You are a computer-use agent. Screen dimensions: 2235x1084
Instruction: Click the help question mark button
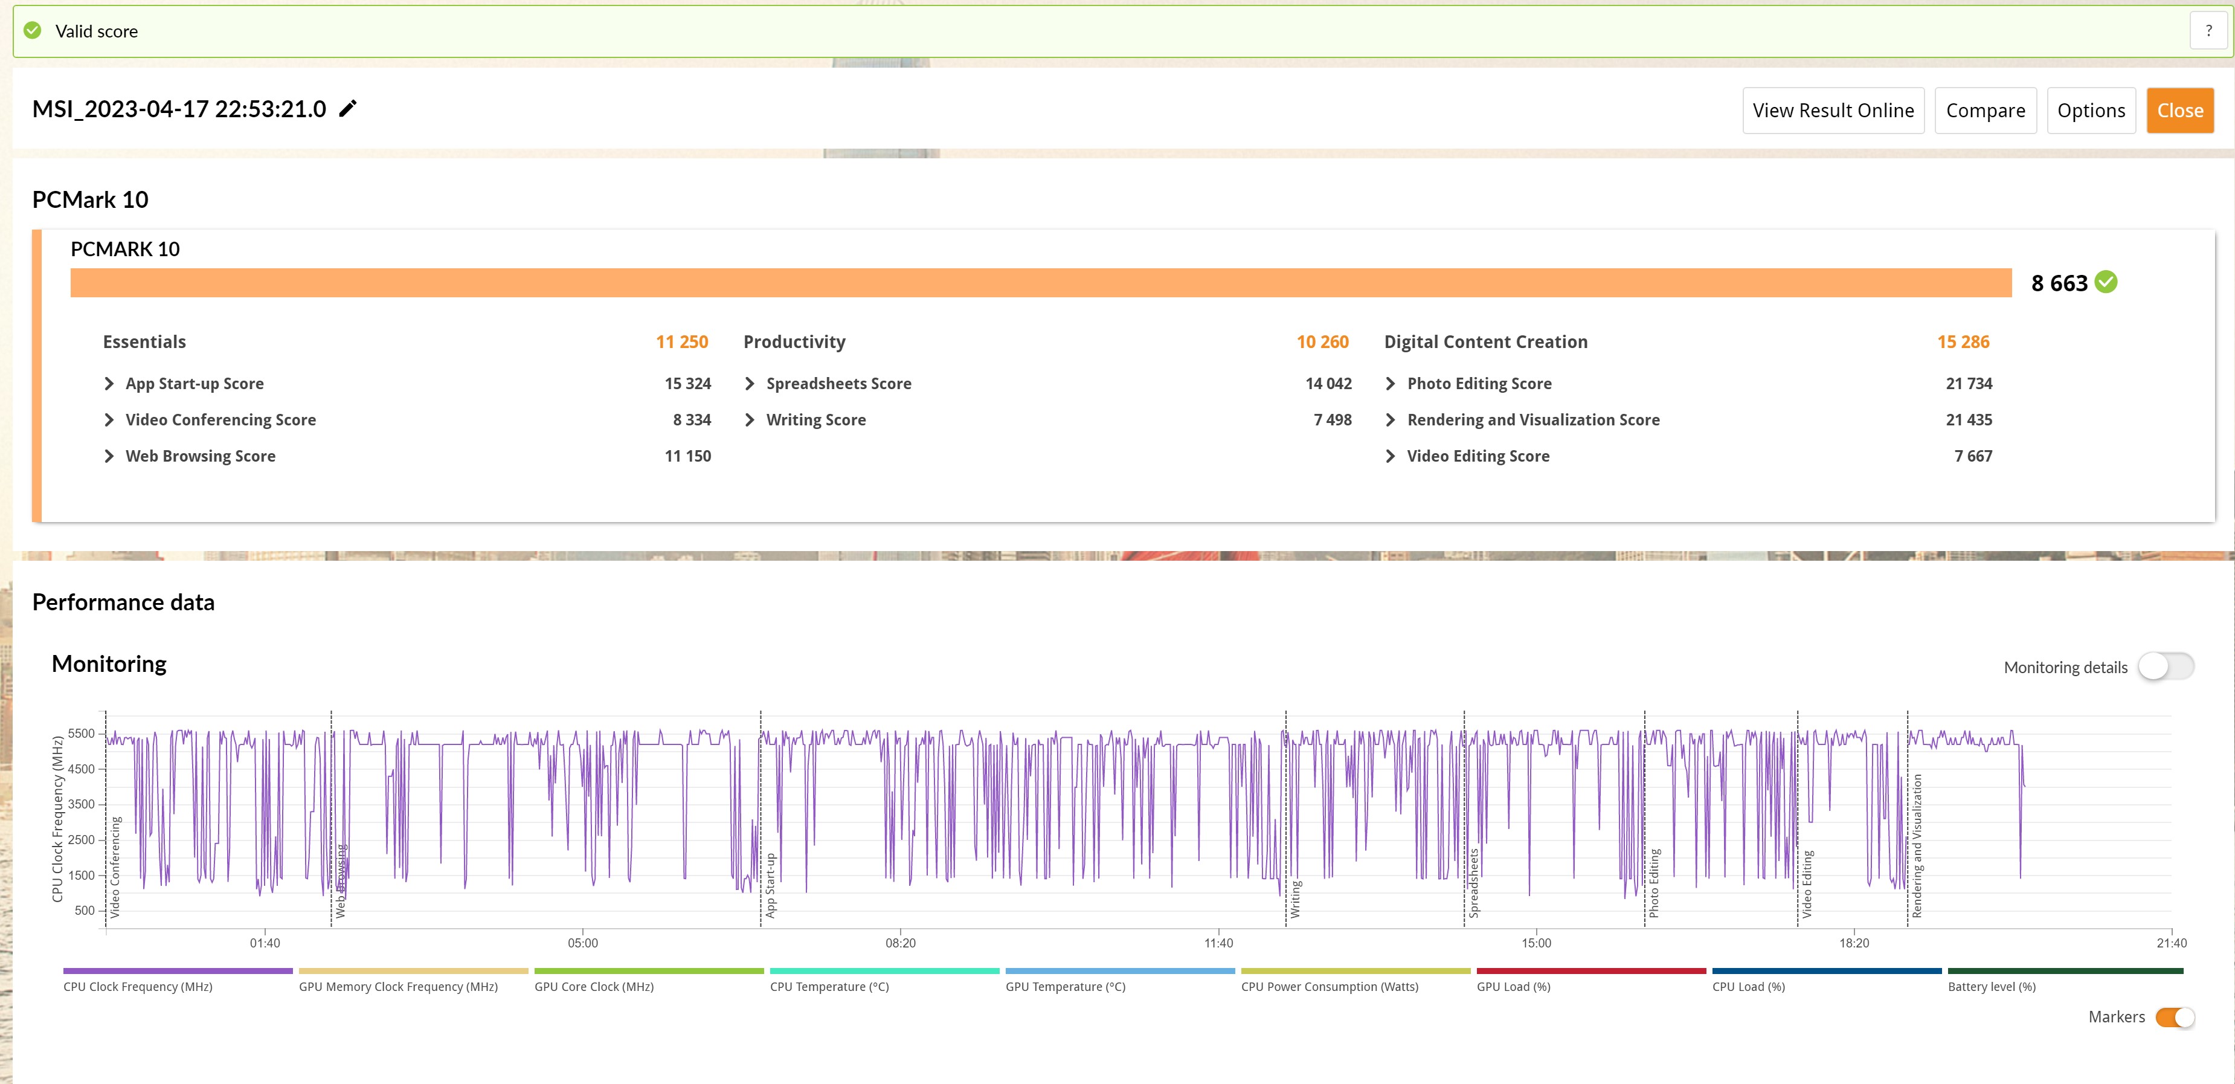[2208, 30]
